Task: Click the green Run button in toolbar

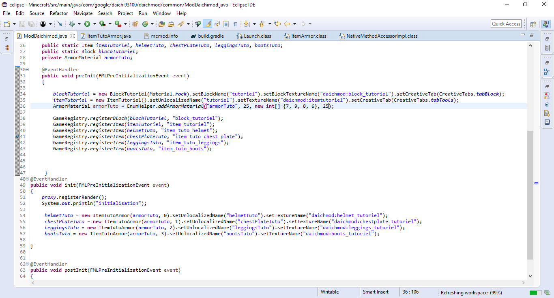Action: 87,24
